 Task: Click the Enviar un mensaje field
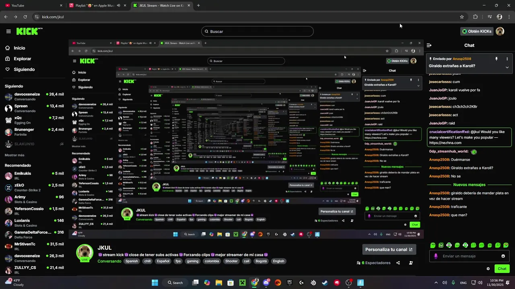pos(469,256)
